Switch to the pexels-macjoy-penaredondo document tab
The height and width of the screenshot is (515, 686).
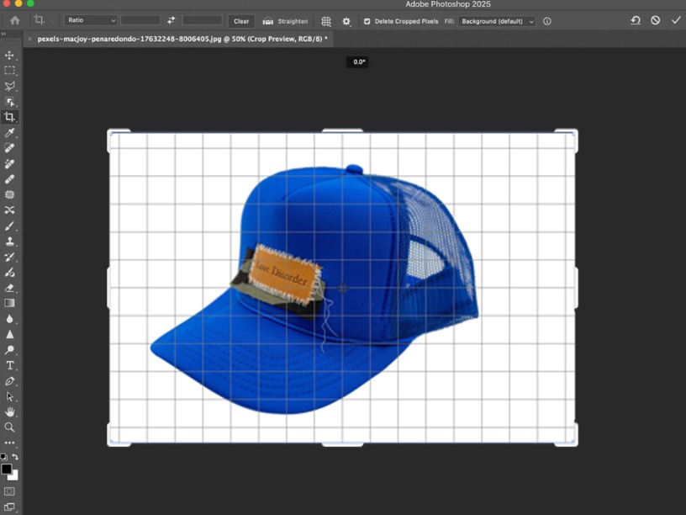(182, 39)
